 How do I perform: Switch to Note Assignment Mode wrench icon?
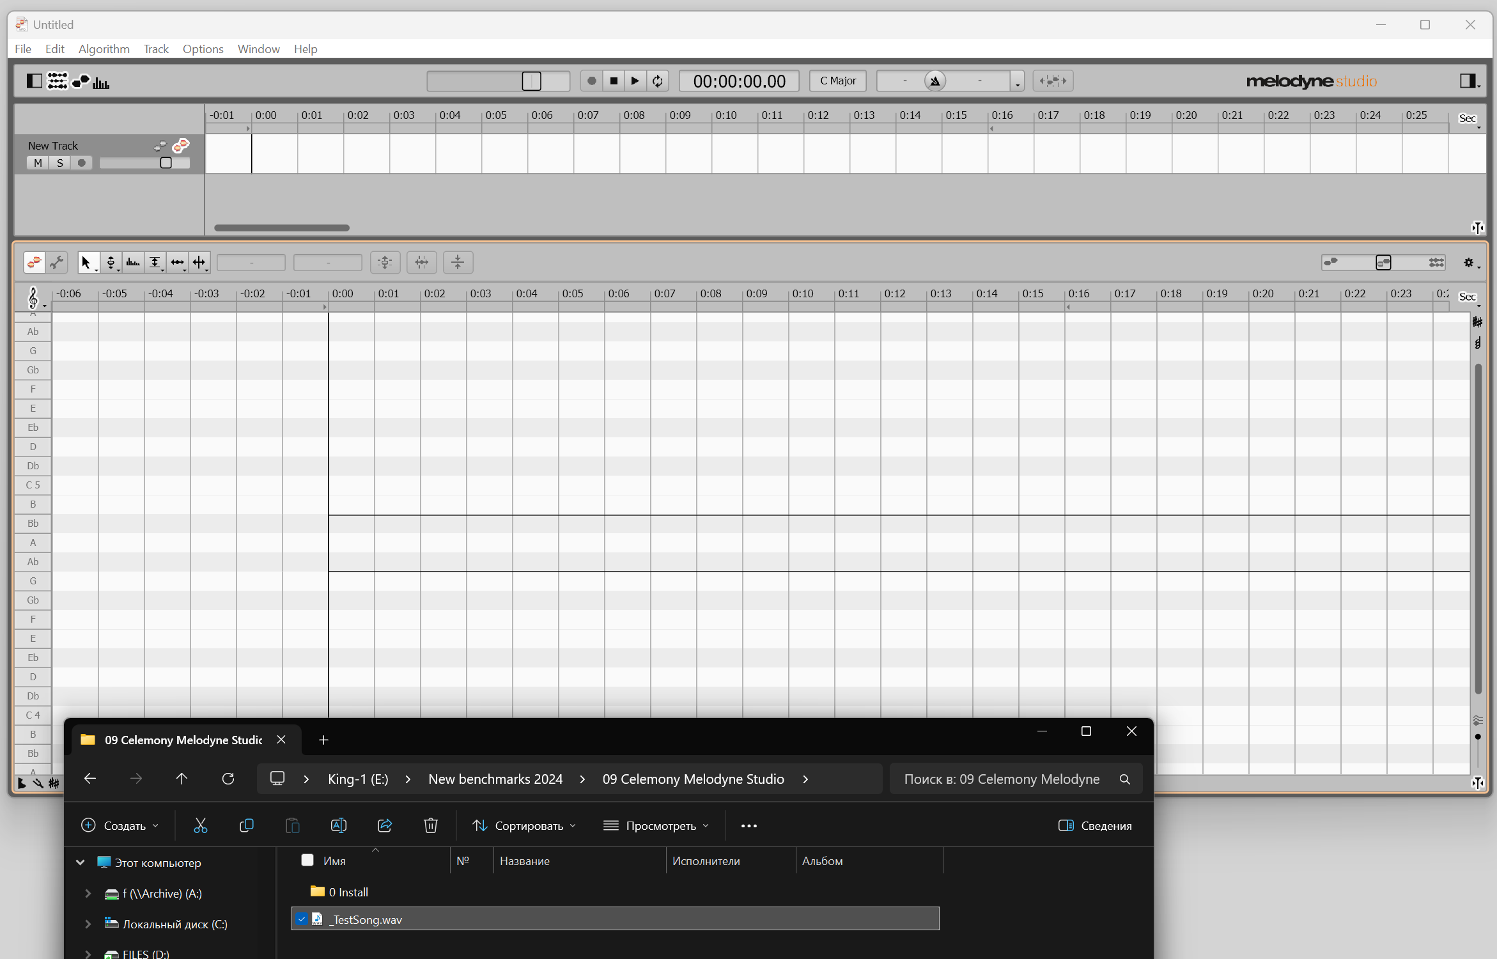click(x=57, y=262)
